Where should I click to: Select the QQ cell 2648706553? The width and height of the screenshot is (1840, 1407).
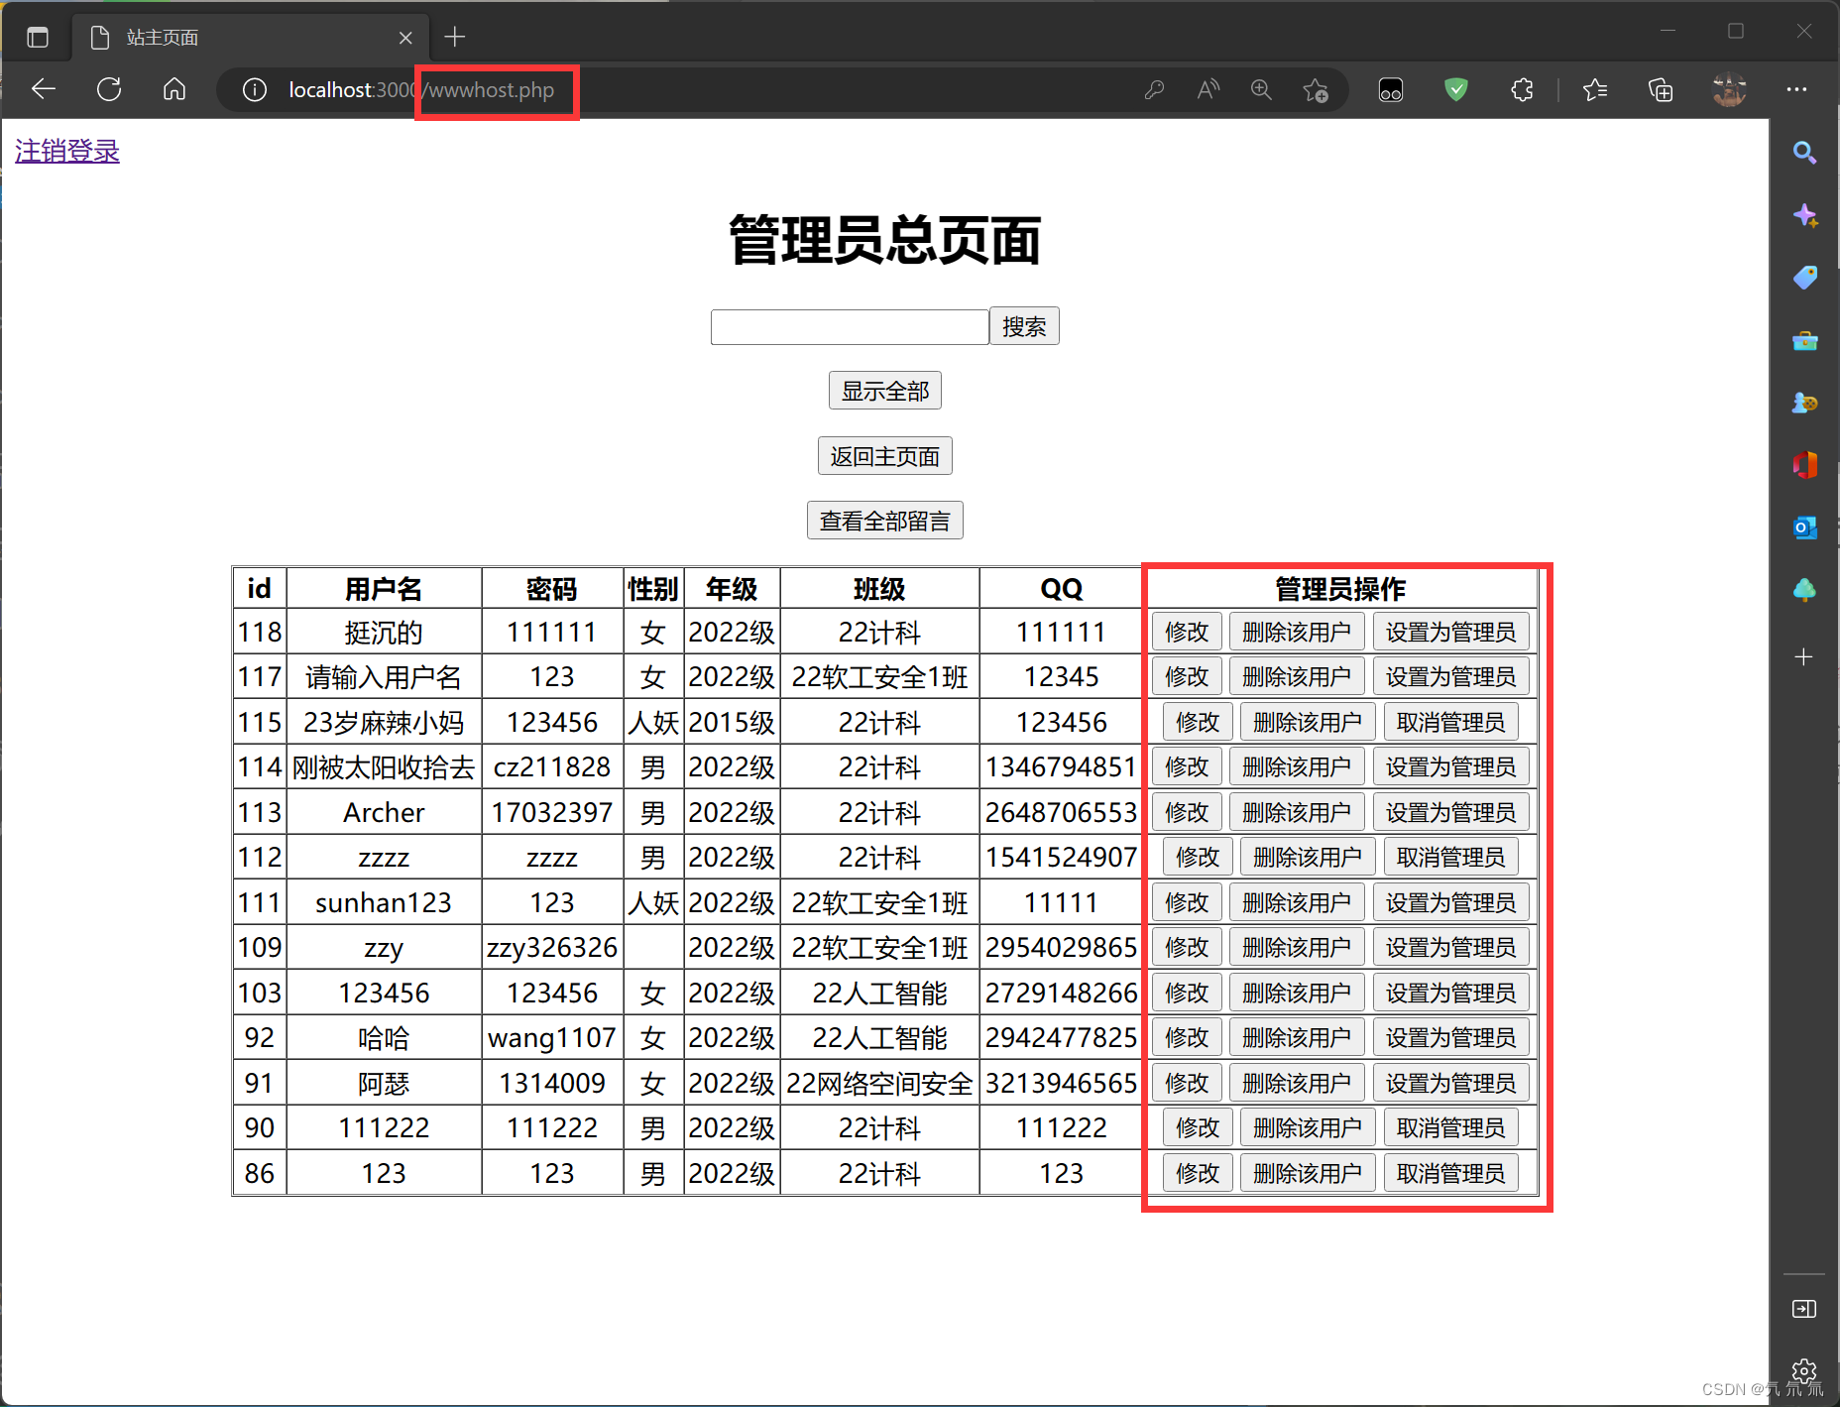(1061, 813)
